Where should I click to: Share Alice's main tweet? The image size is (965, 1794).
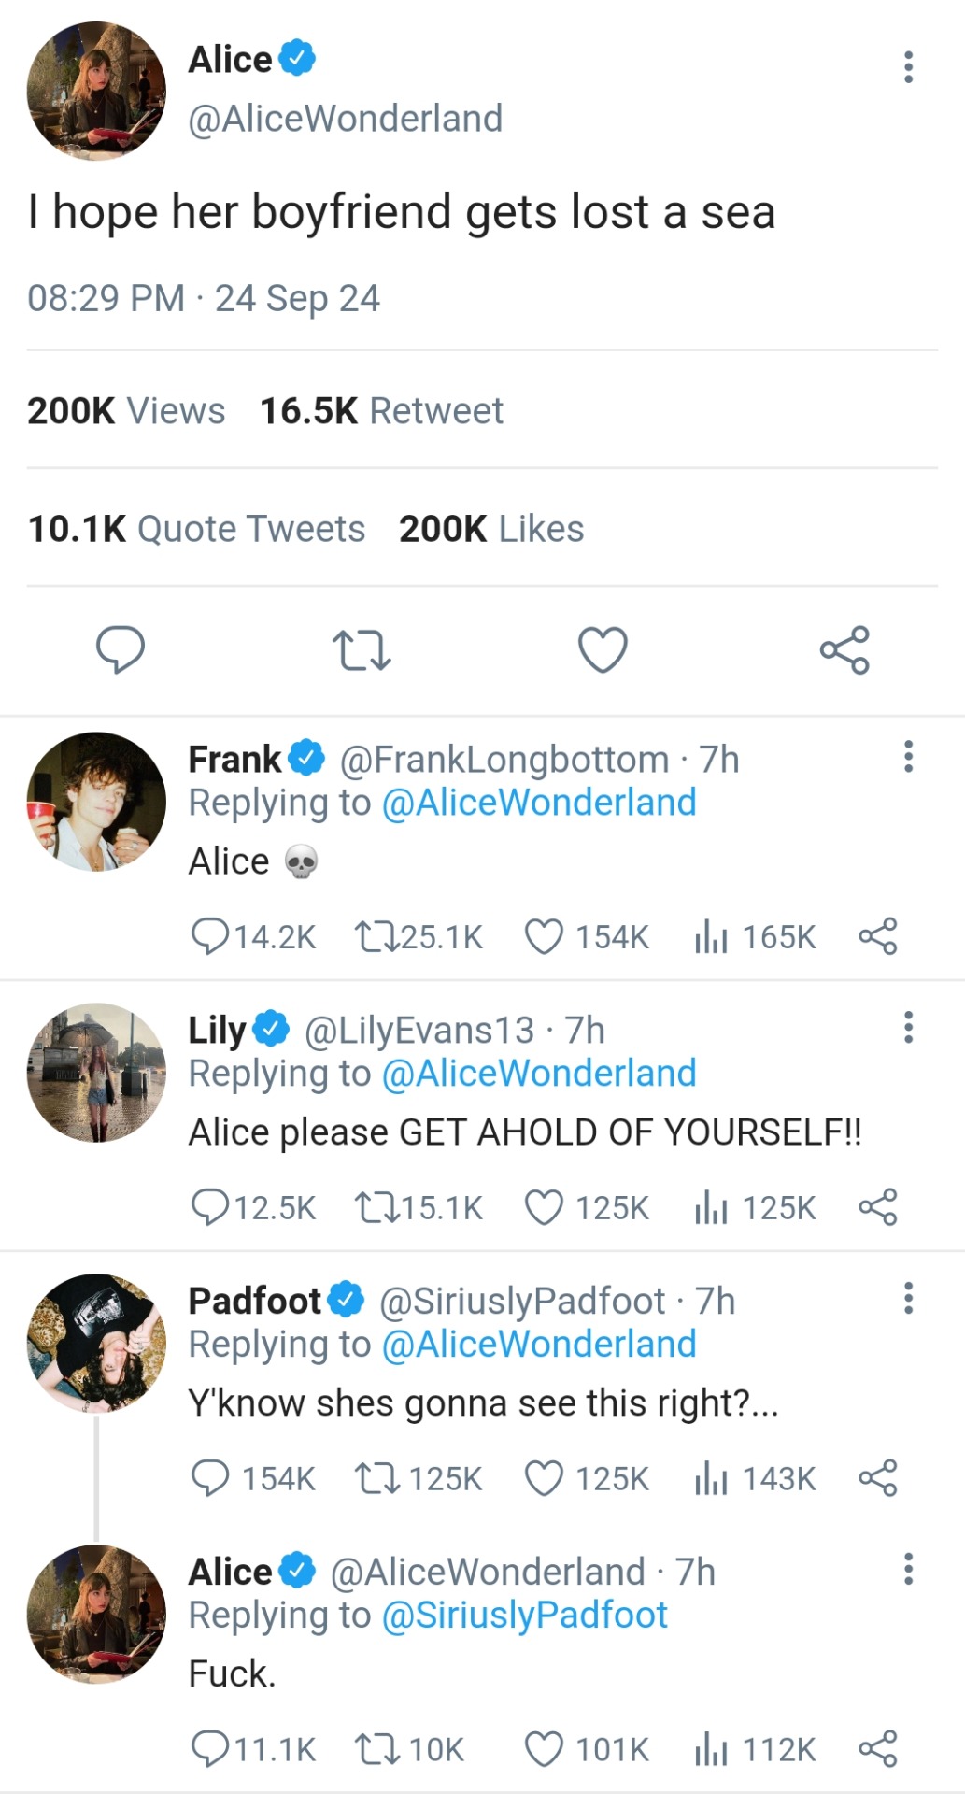(x=844, y=650)
